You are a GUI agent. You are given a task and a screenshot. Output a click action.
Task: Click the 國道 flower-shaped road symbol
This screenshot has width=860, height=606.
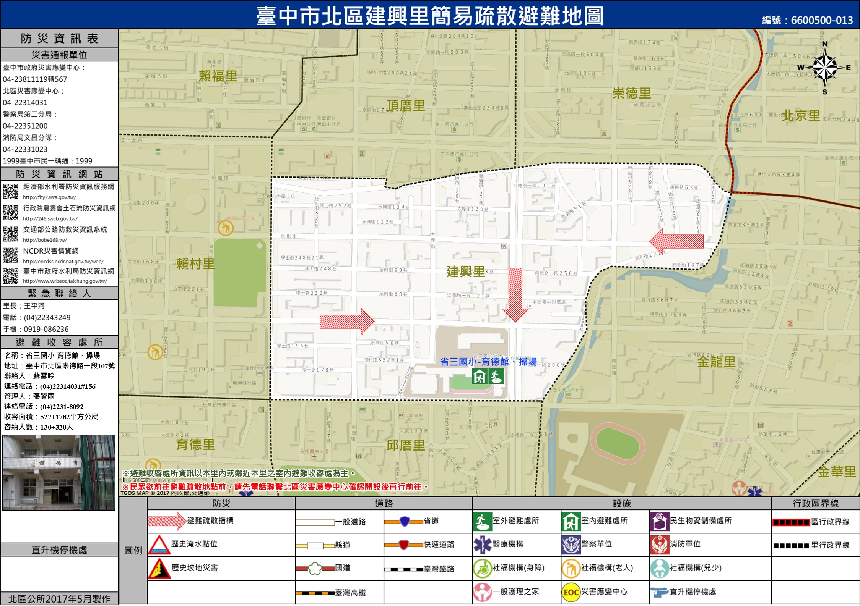[315, 569]
